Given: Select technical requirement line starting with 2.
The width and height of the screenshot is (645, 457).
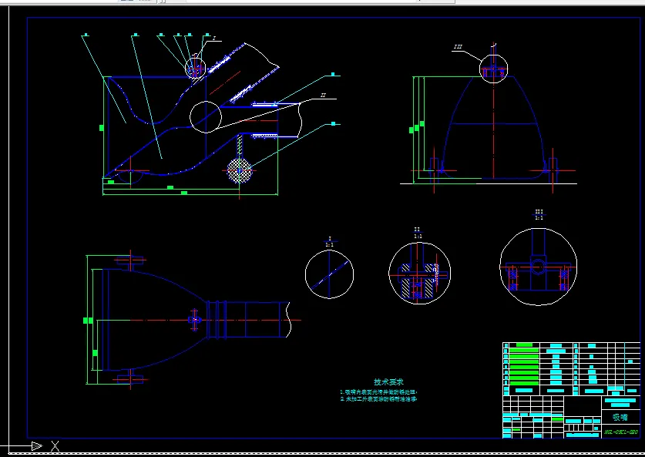Looking at the screenshot, I should [378, 399].
